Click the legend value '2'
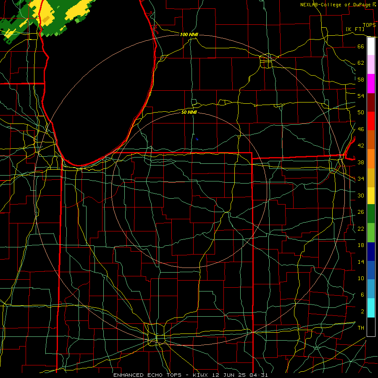The image size is (378, 378). tap(362, 312)
